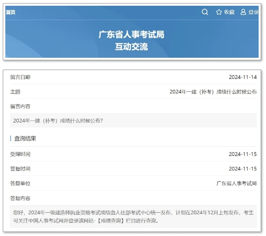
Task: Click the user profile icon
Action: (243, 12)
